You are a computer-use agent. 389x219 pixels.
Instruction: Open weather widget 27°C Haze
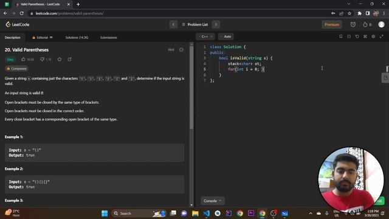(x=12, y=213)
